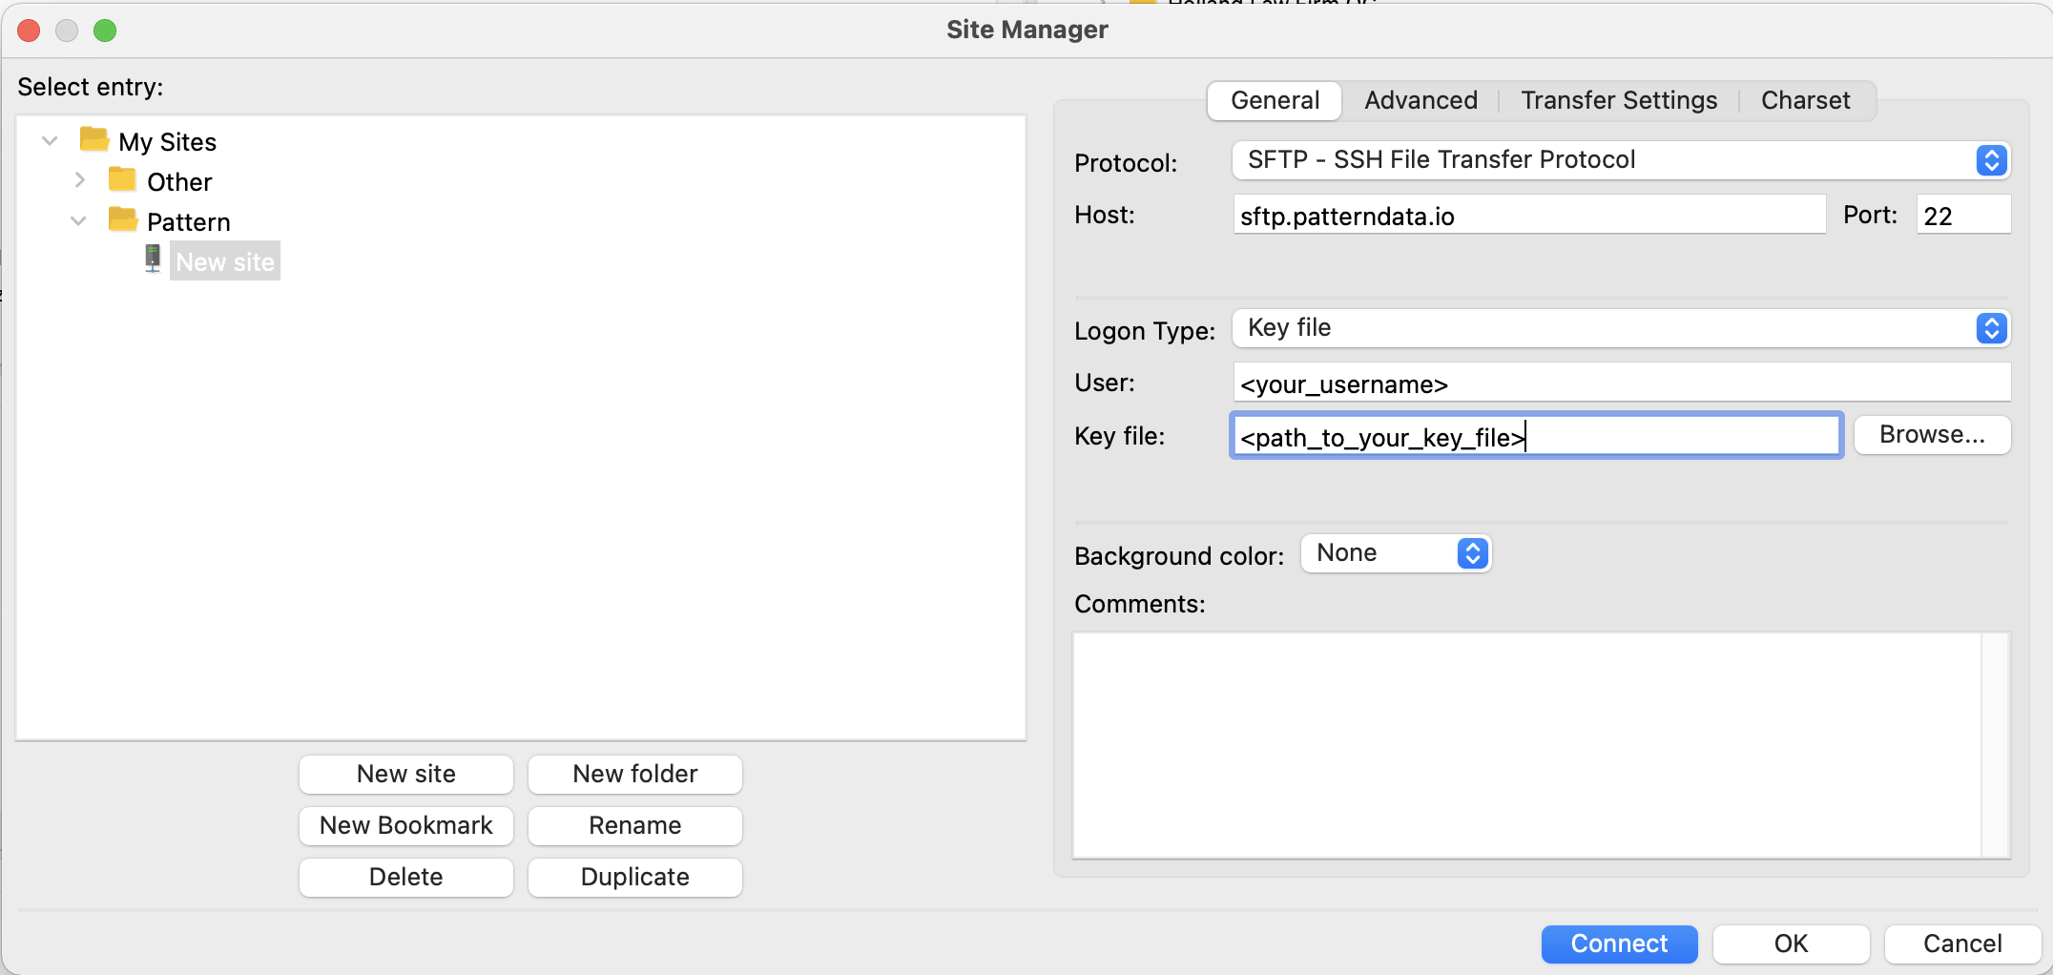Click the Pattern folder icon
Image resolution: width=2053 pixels, height=975 pixels.
tap(121, 219)
